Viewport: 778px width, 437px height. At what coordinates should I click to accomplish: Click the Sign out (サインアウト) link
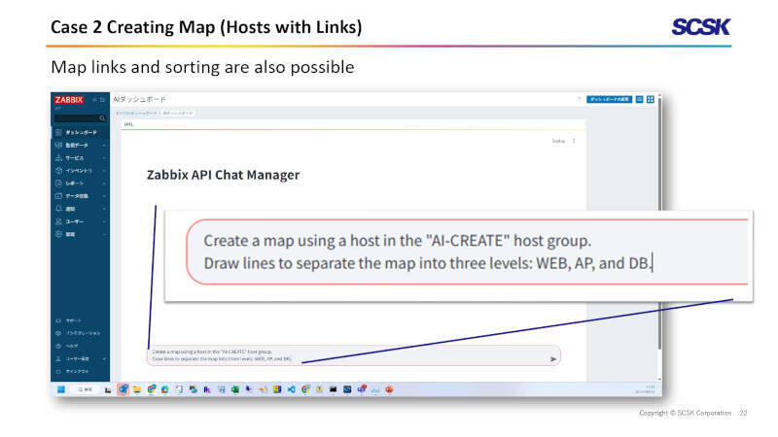click(76, 371)
